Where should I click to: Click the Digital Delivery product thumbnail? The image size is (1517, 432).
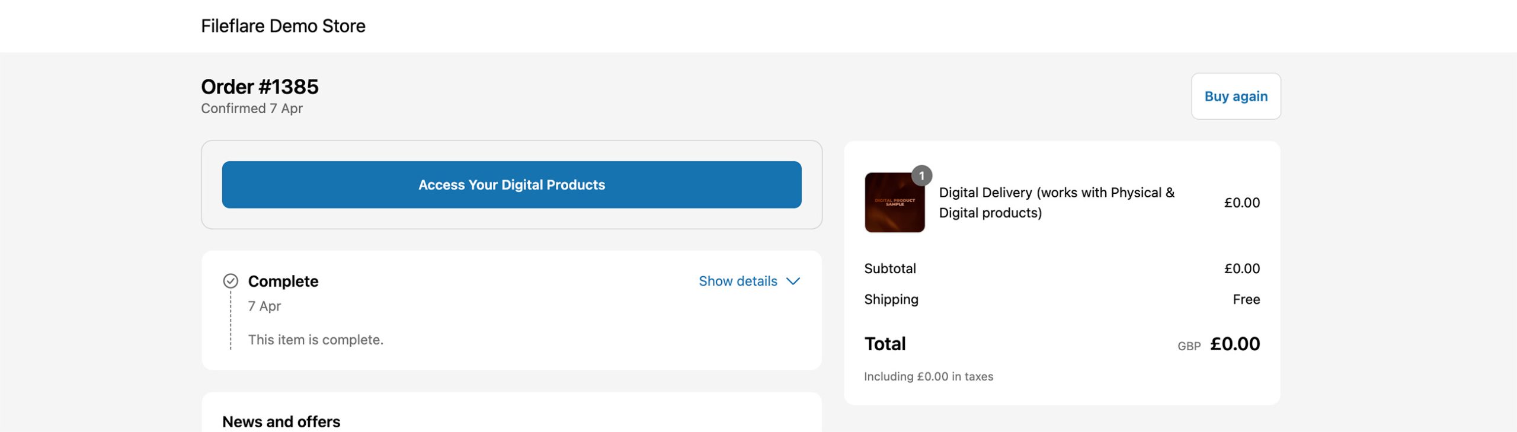tap(894, 203)
